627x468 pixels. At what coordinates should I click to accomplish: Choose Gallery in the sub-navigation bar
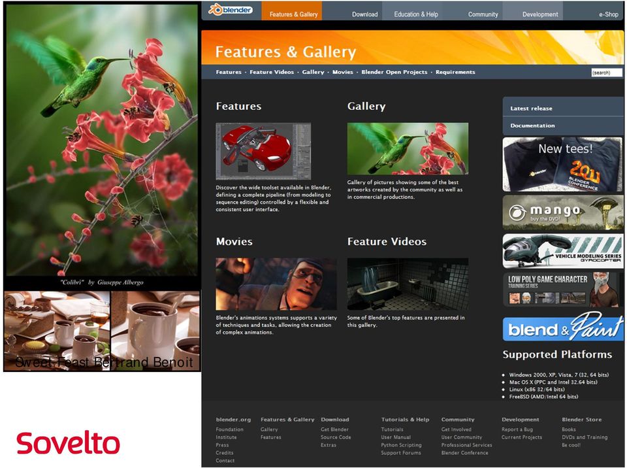click(313, 72)
